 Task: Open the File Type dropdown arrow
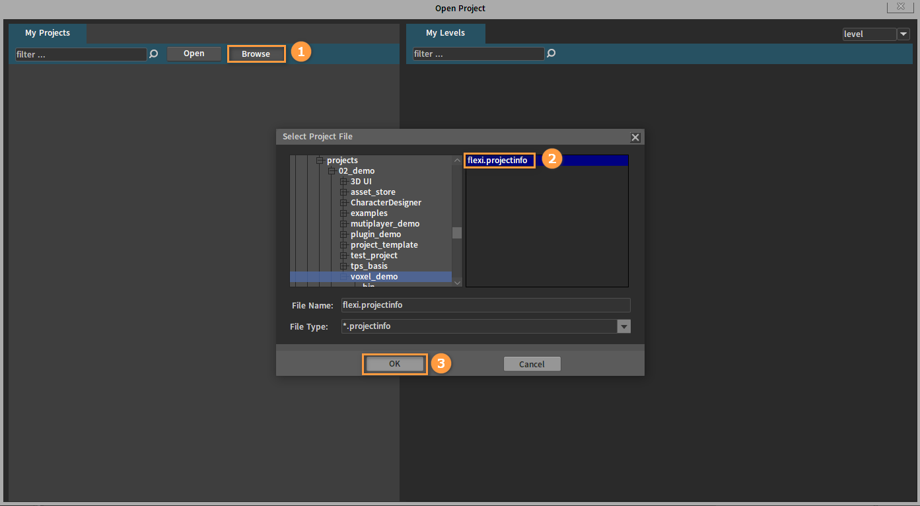tap(623, 326)
